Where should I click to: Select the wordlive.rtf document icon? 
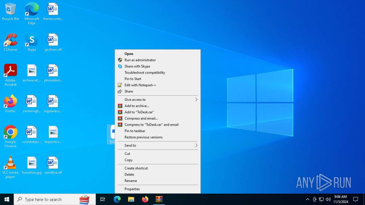(53, 166)
